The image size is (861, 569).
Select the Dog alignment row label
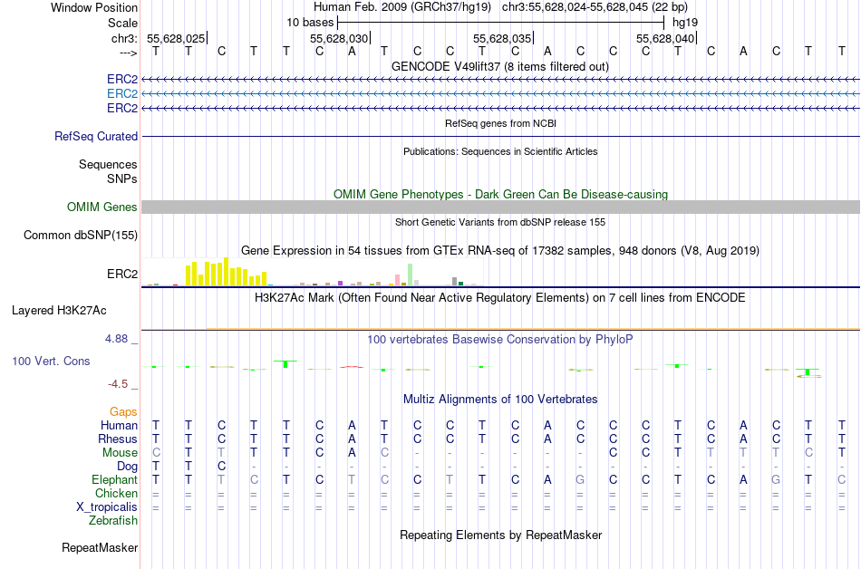(x=128, y=467)
